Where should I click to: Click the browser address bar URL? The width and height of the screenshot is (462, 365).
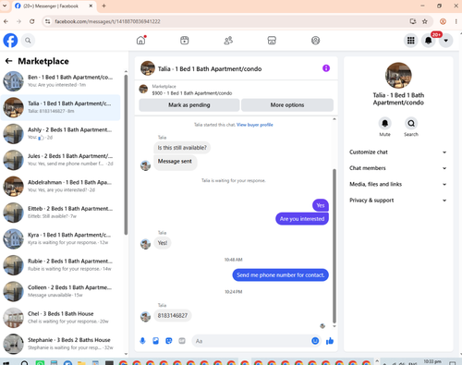tap(107, 21)
